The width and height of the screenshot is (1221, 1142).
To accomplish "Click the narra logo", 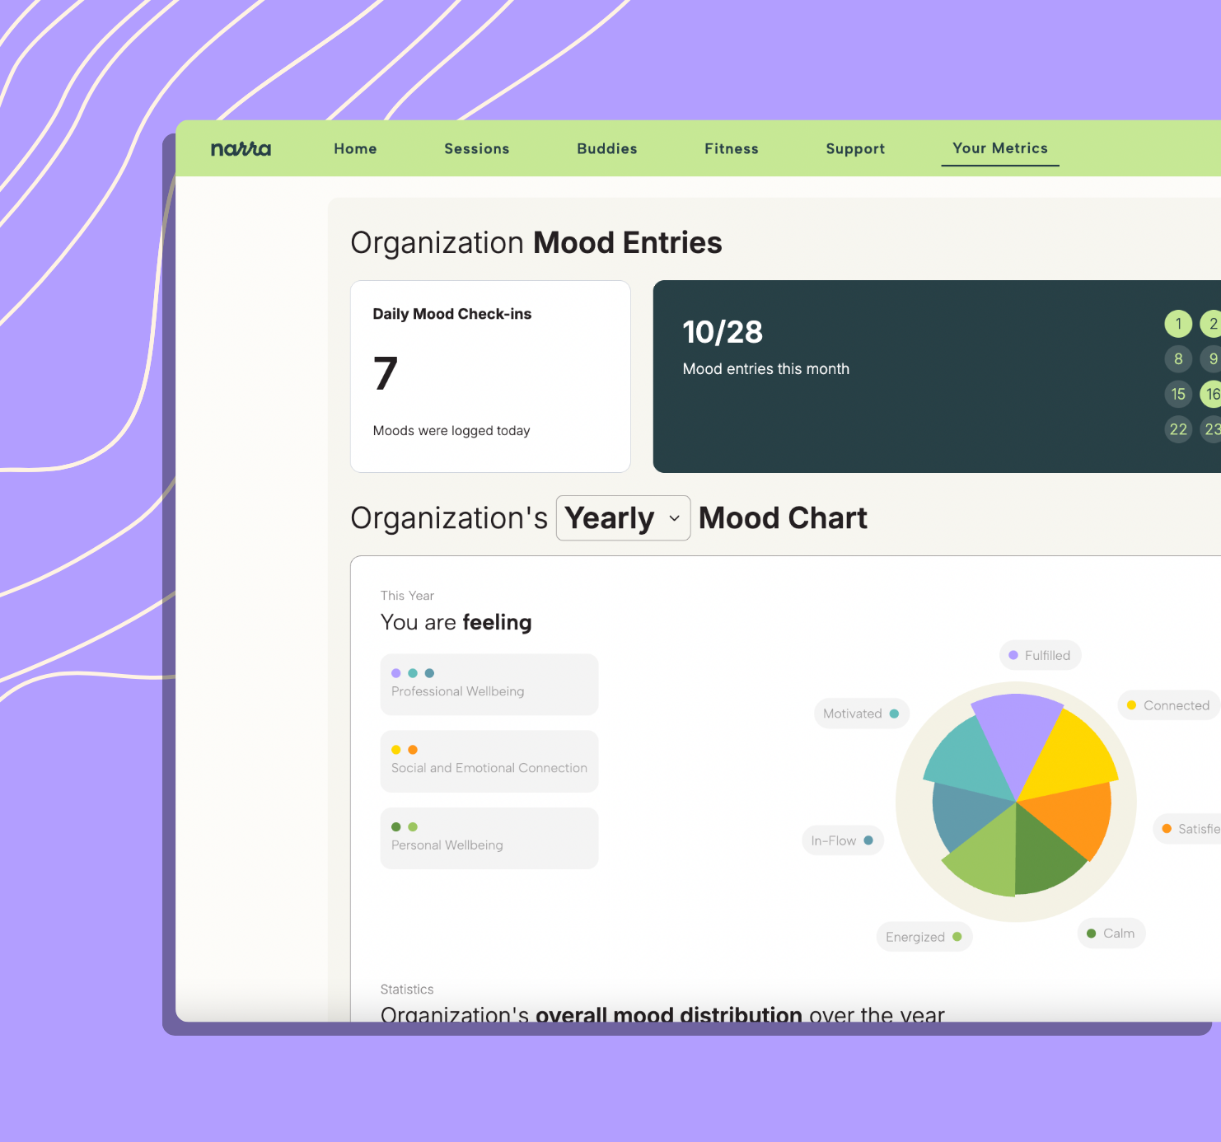I will [241, 149].
